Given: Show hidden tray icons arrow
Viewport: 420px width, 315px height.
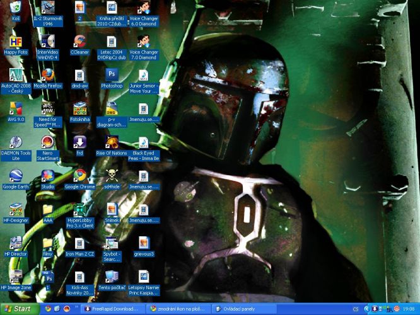Looking at the screenshot, I should coord(366,309).
